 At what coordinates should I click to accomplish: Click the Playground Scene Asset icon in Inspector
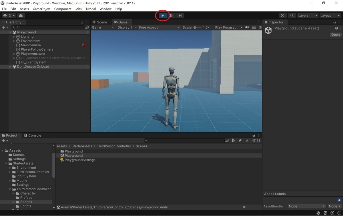click(x=268, y=30)
